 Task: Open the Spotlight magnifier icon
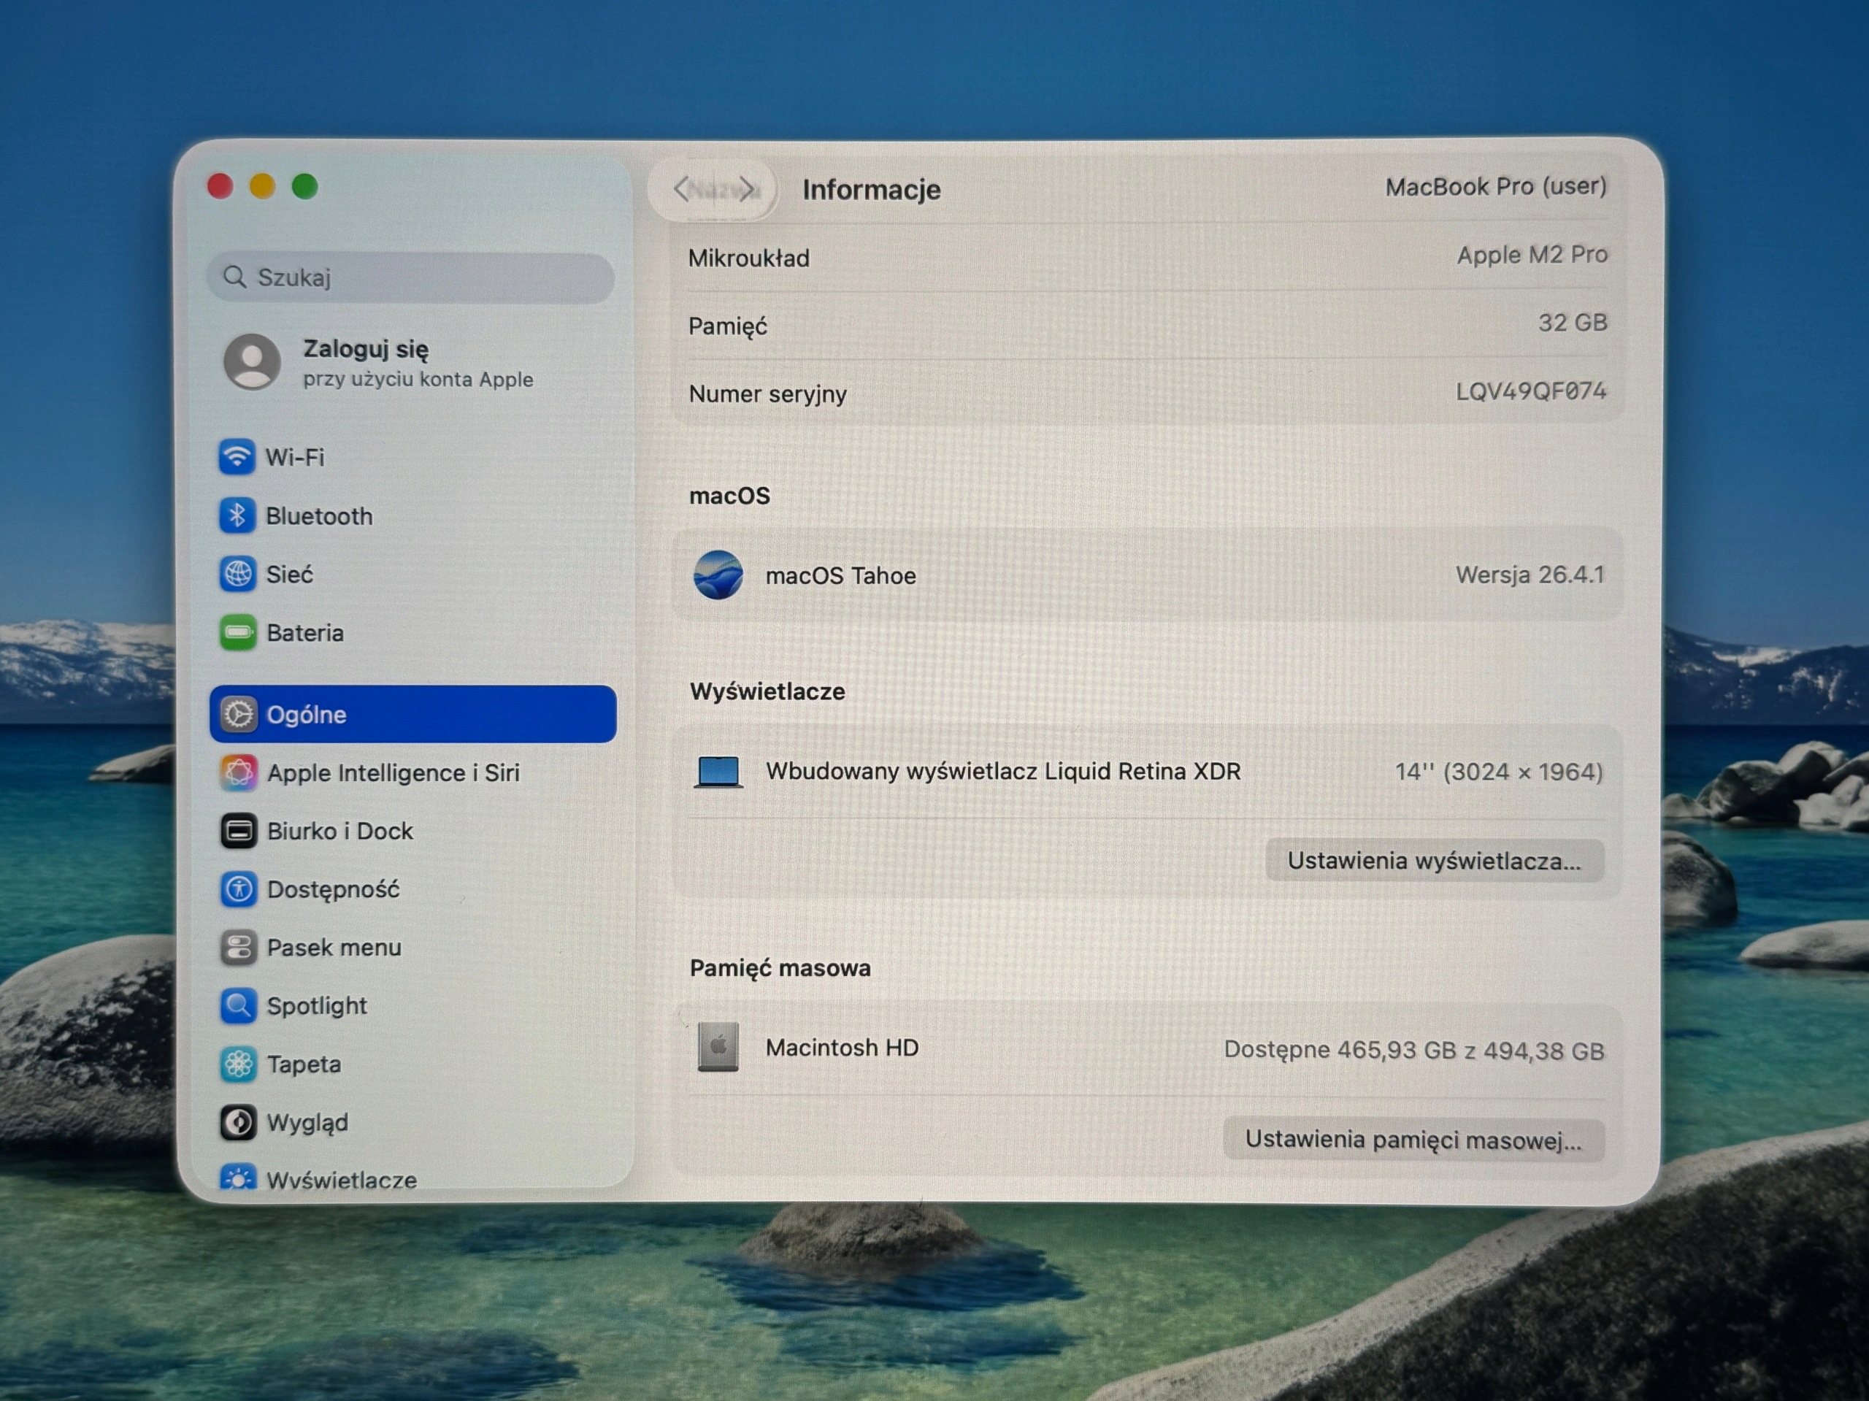coord(238,1005)
